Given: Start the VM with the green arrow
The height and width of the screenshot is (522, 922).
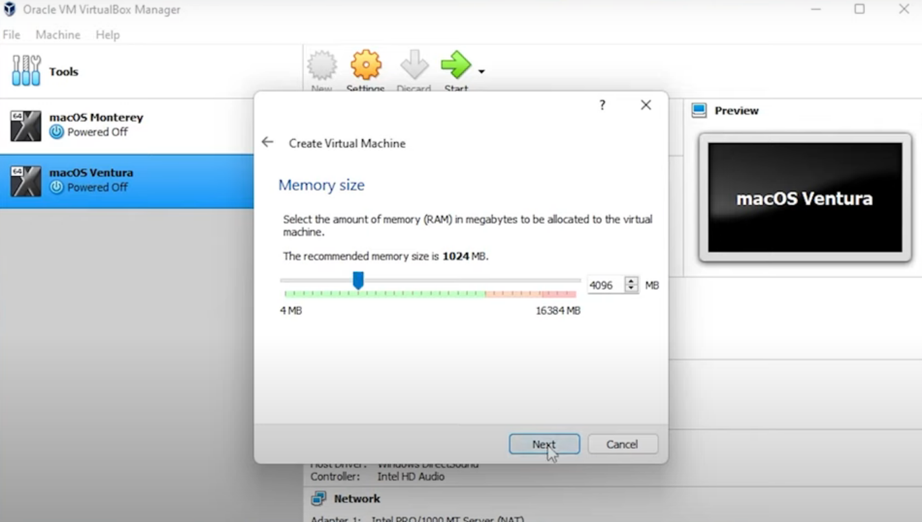Looking at the screenshot, I should pos(456,65).
